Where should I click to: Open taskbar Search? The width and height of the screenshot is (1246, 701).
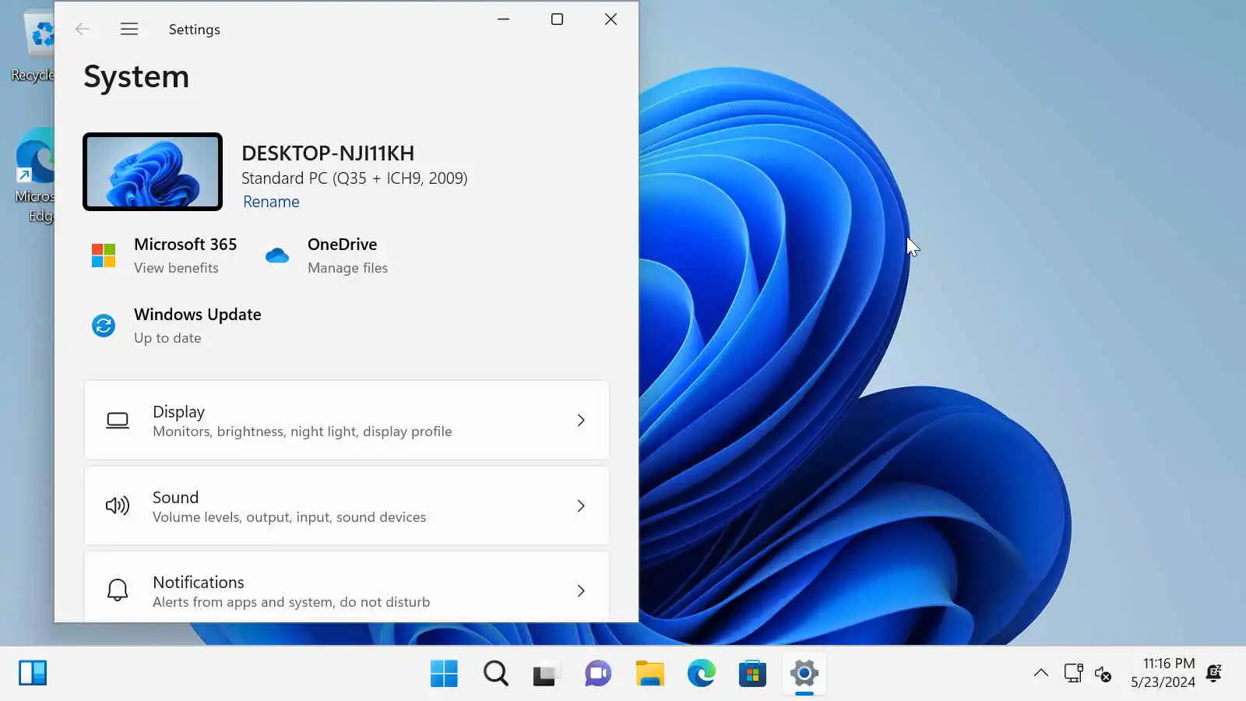point(495,674)
